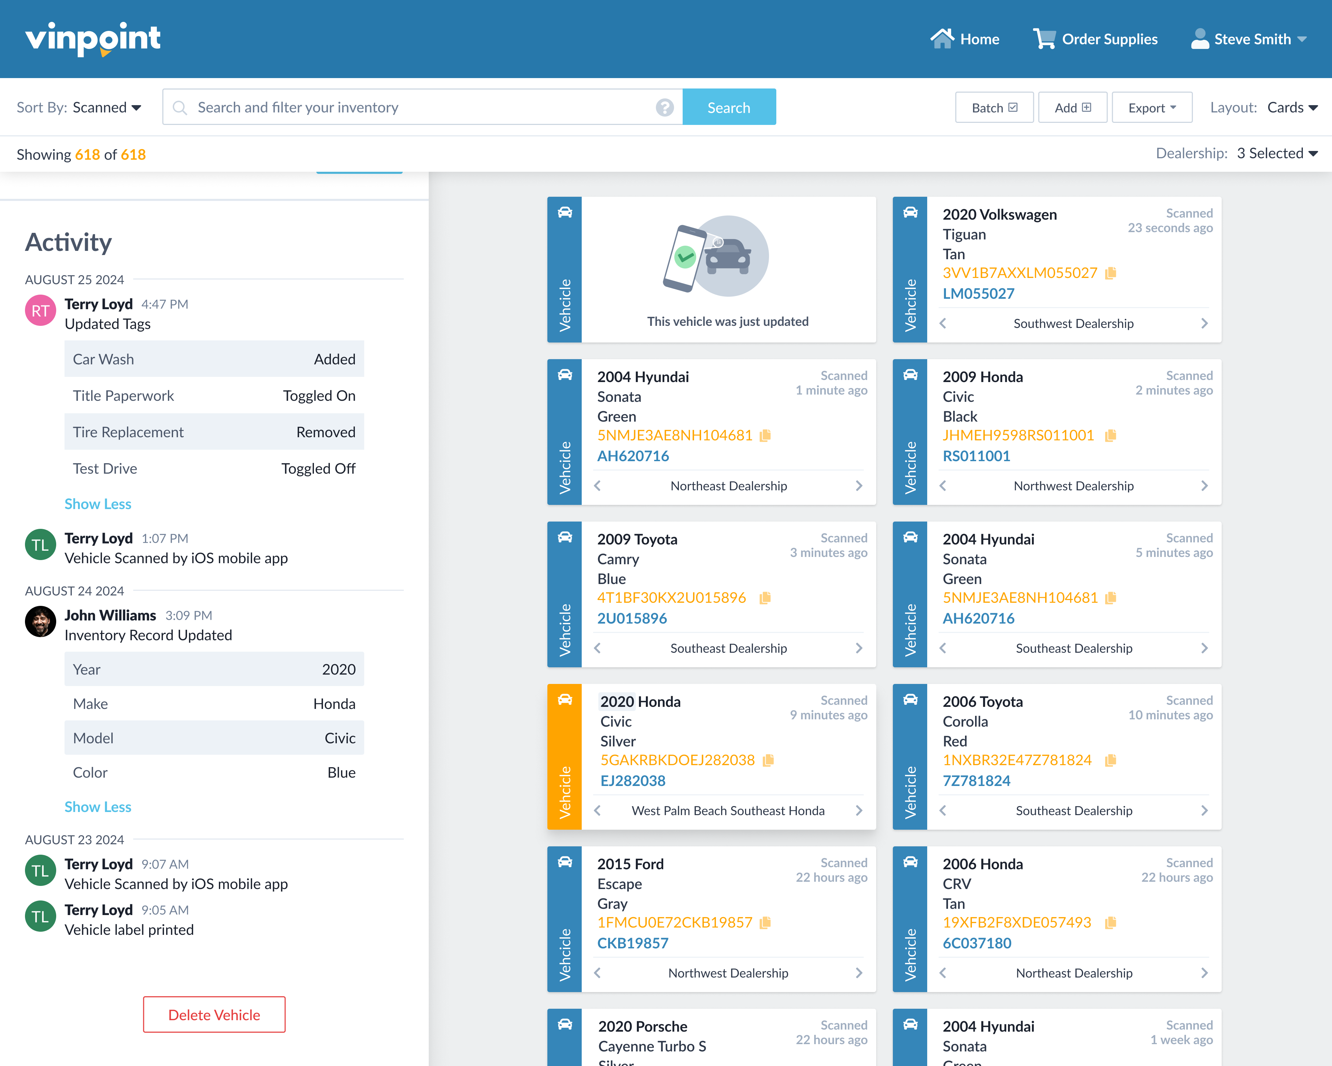Open the Layout Cards dropdown
The height and width of the screenshot is (1066, 1332).
tap(1292, 108)
